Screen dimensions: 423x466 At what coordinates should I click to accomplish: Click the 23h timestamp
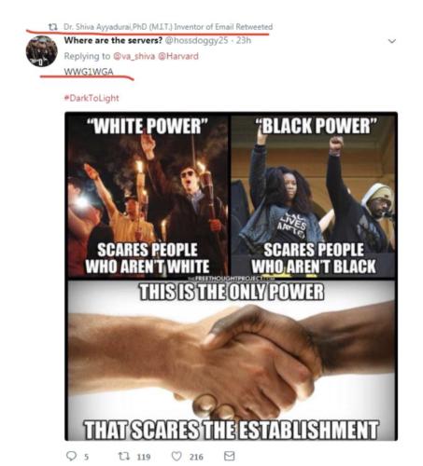coord(244,40)
